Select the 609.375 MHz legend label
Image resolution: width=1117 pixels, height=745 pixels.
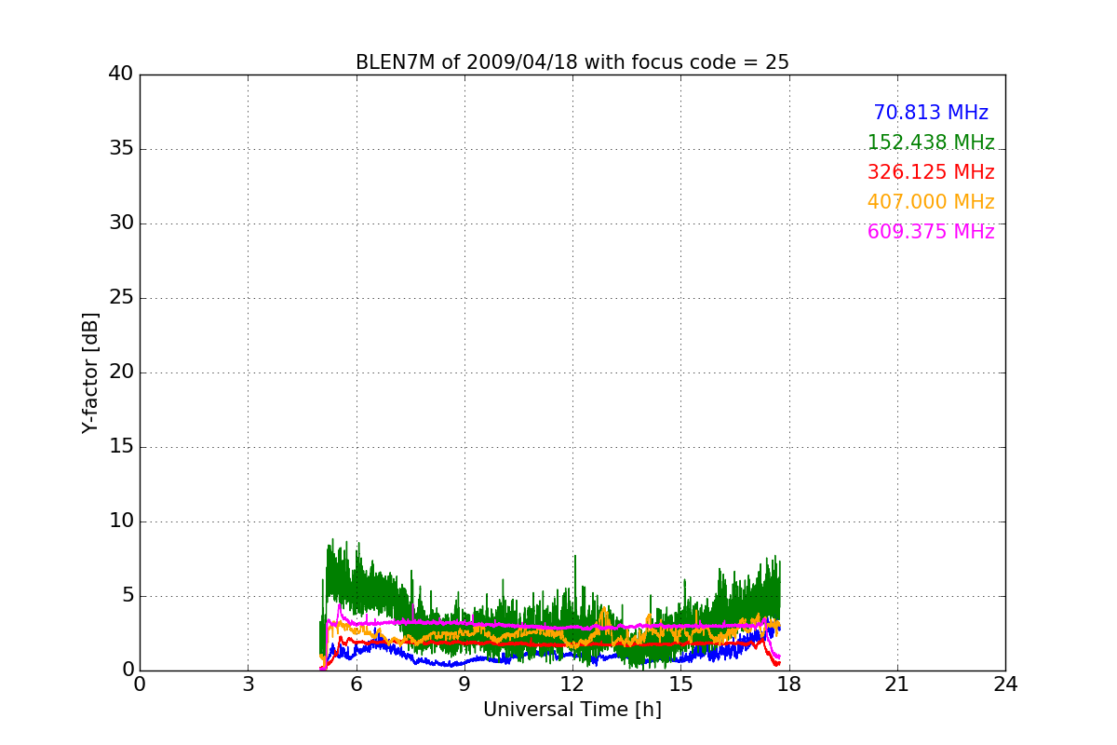point(931,232)
